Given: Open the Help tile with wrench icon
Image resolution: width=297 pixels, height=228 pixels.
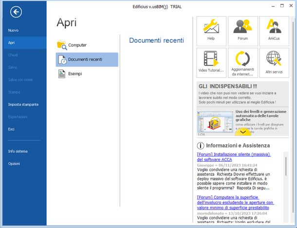Looking at the screenshot, I should (211, 31).
